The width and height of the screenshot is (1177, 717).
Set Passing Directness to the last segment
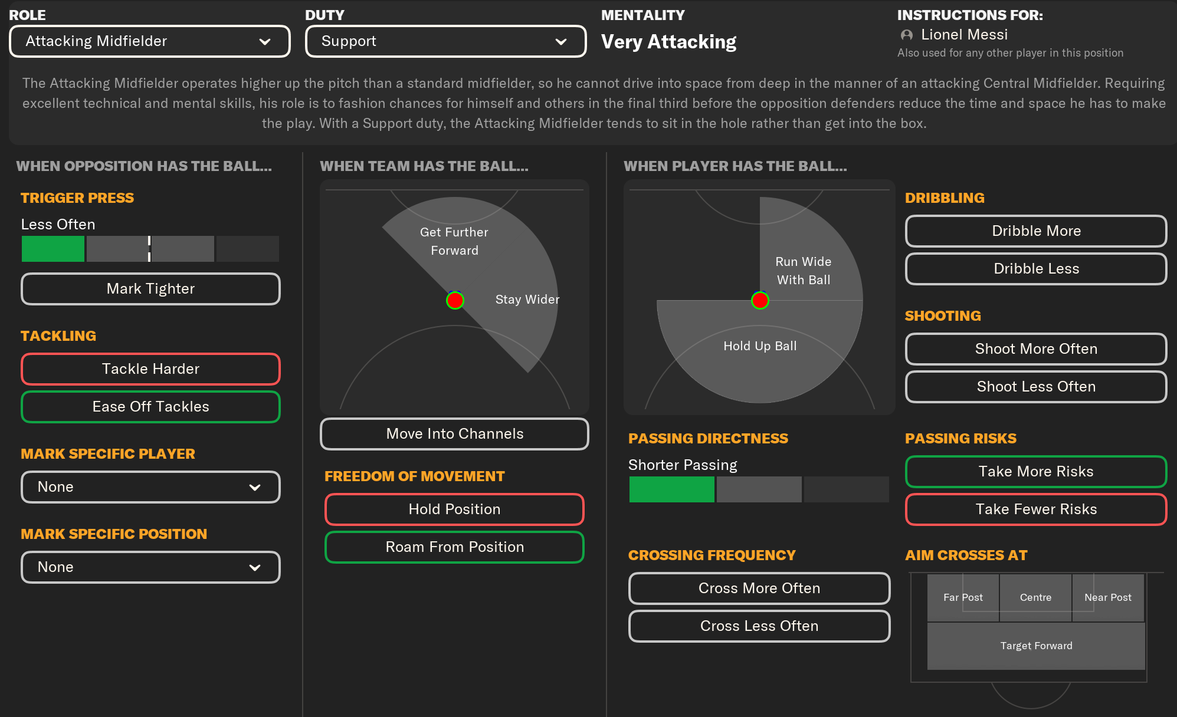847,489
